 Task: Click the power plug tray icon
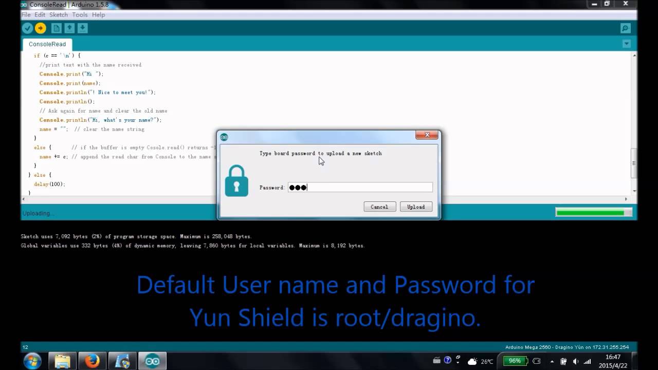coord(563,361)
